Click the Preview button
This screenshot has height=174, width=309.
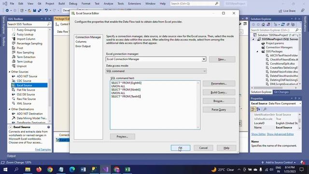122,136
